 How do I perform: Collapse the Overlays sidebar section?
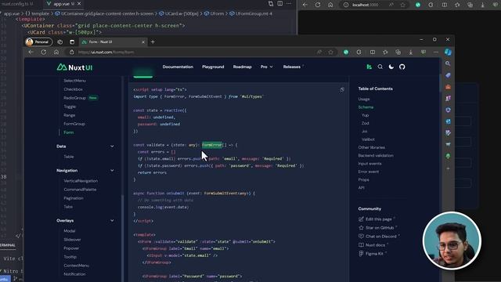[112, 221]
